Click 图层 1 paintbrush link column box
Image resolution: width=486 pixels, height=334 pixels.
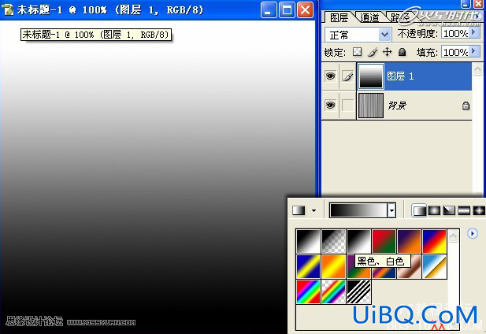tap(348, 76)
